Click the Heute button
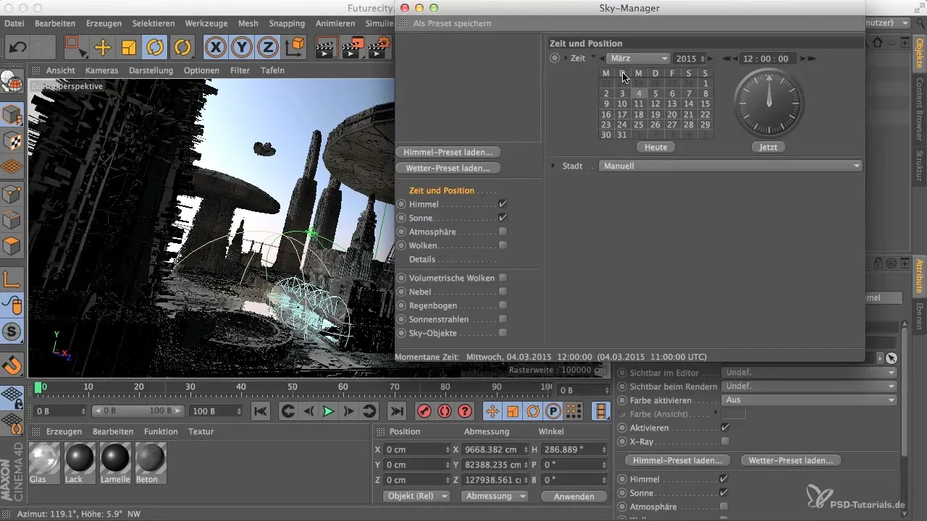This screenshot has height=521, width=927. [656, 147]
